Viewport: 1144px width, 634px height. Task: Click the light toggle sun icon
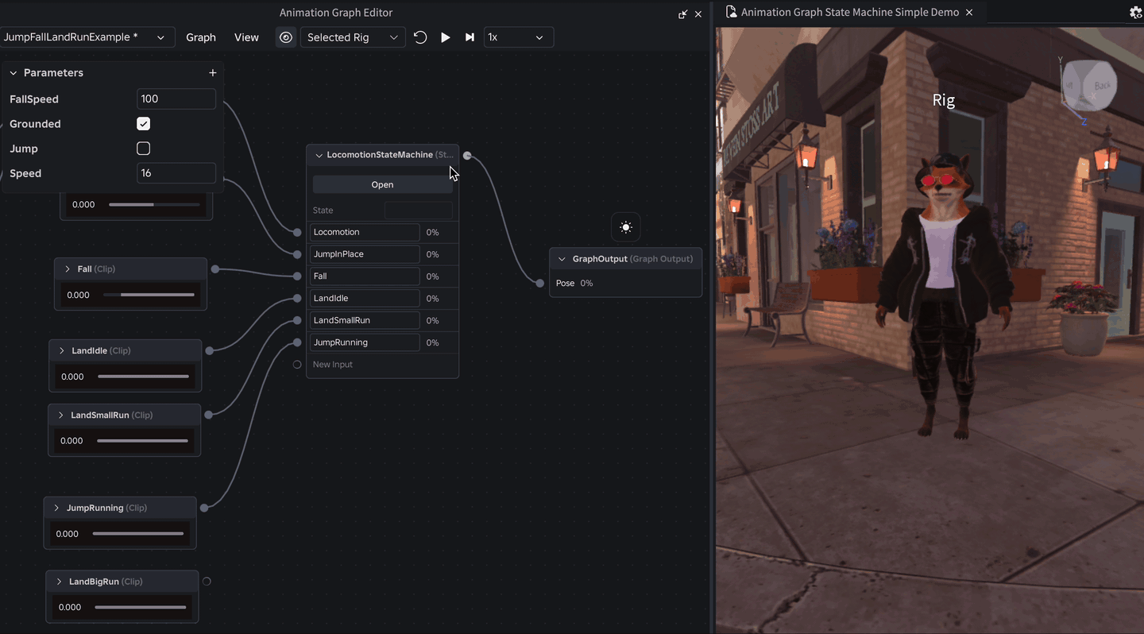pyautogui.click(x=626, y=228)
